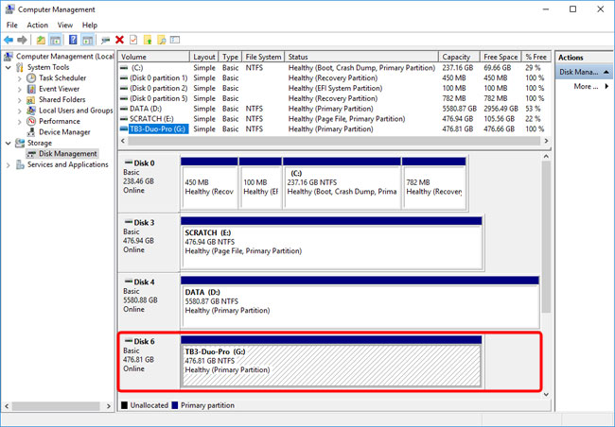Image resolution: width=615 pixels, height=427 pixels.
Task: Select Disk Management under Storage
Action: pyautogui.click(x=67, y=154)
